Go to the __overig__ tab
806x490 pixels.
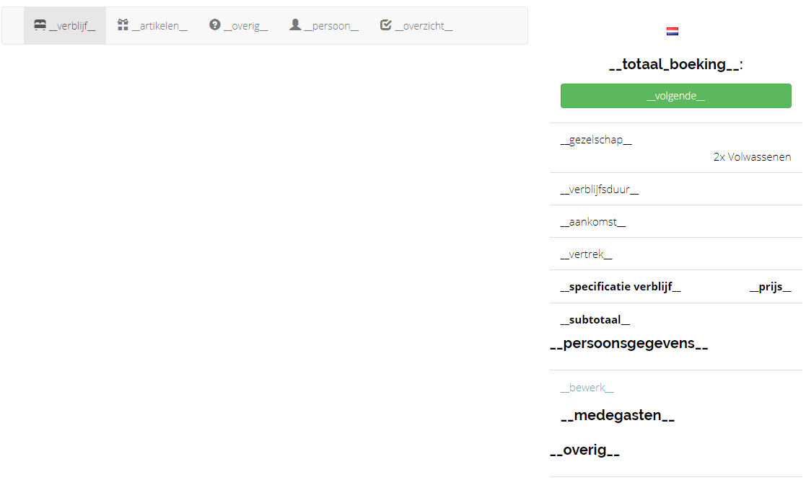pos(239,26)
